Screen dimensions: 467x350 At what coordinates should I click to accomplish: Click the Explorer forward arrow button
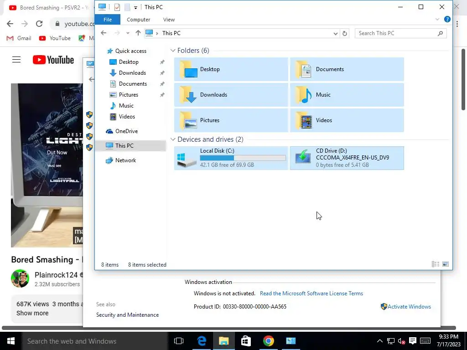point(117,33)
